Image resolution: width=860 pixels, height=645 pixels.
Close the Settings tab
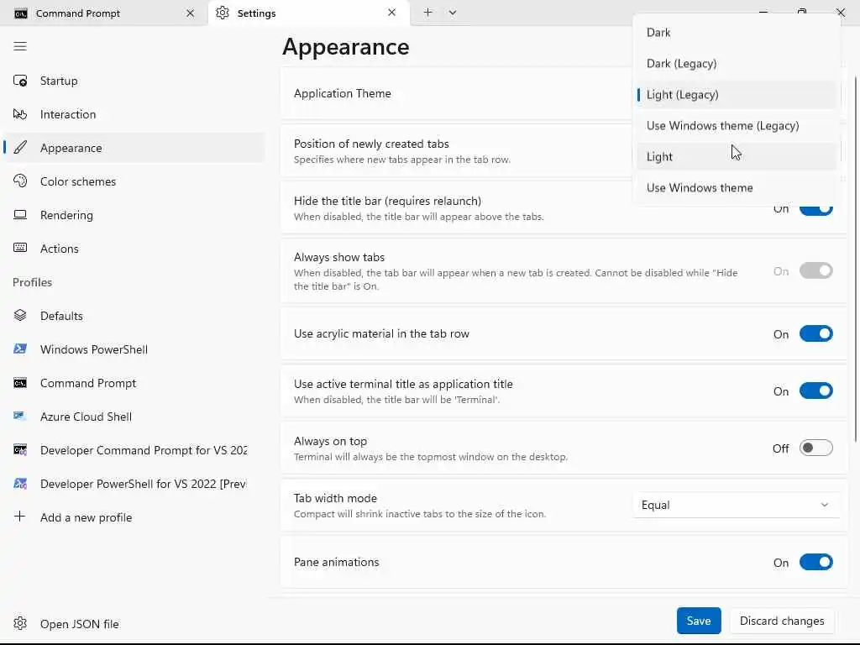[391, 12]
